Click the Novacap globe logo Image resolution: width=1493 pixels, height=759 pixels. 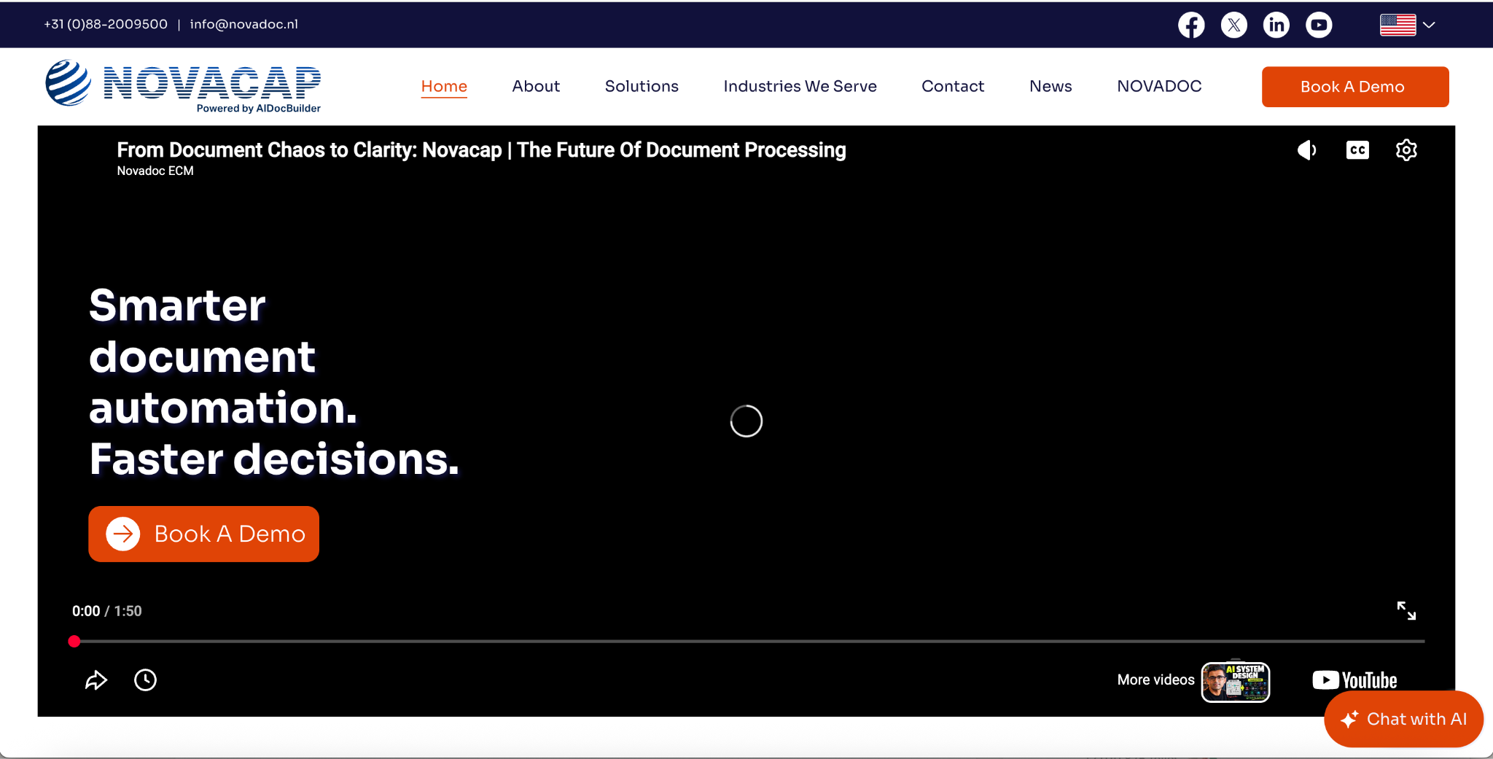[68, 83]
